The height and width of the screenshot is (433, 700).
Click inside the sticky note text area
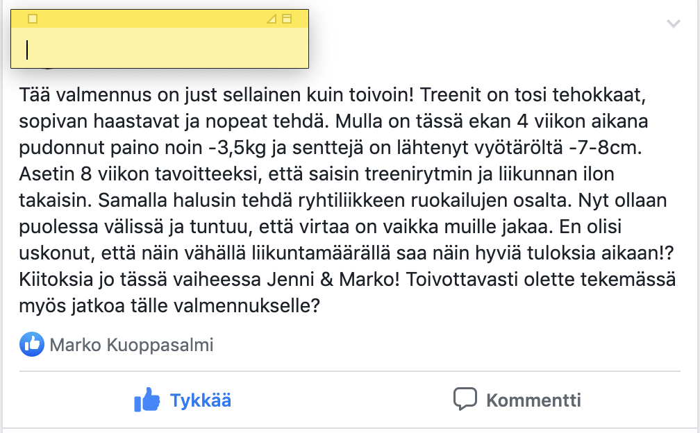[x=160, y=48]
